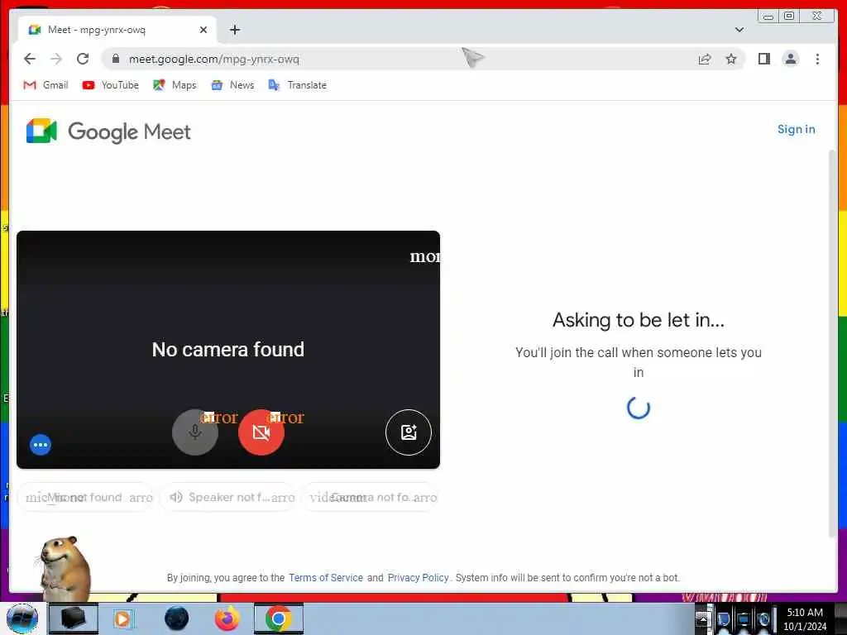This screenshot has width=847, height=635.
Task: Click the Sign in link
Action: (x=796, y=129)
